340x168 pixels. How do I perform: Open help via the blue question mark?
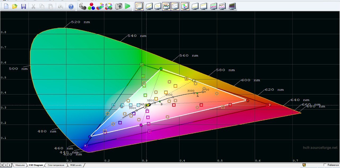71,6
